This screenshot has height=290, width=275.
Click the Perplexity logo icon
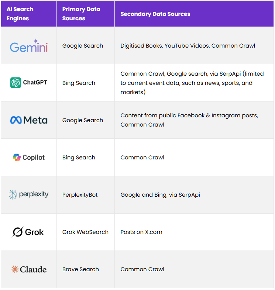click(13, 194)
